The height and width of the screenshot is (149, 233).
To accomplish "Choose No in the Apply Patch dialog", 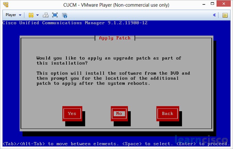I will pyautogui.click(x=119, y=114).
